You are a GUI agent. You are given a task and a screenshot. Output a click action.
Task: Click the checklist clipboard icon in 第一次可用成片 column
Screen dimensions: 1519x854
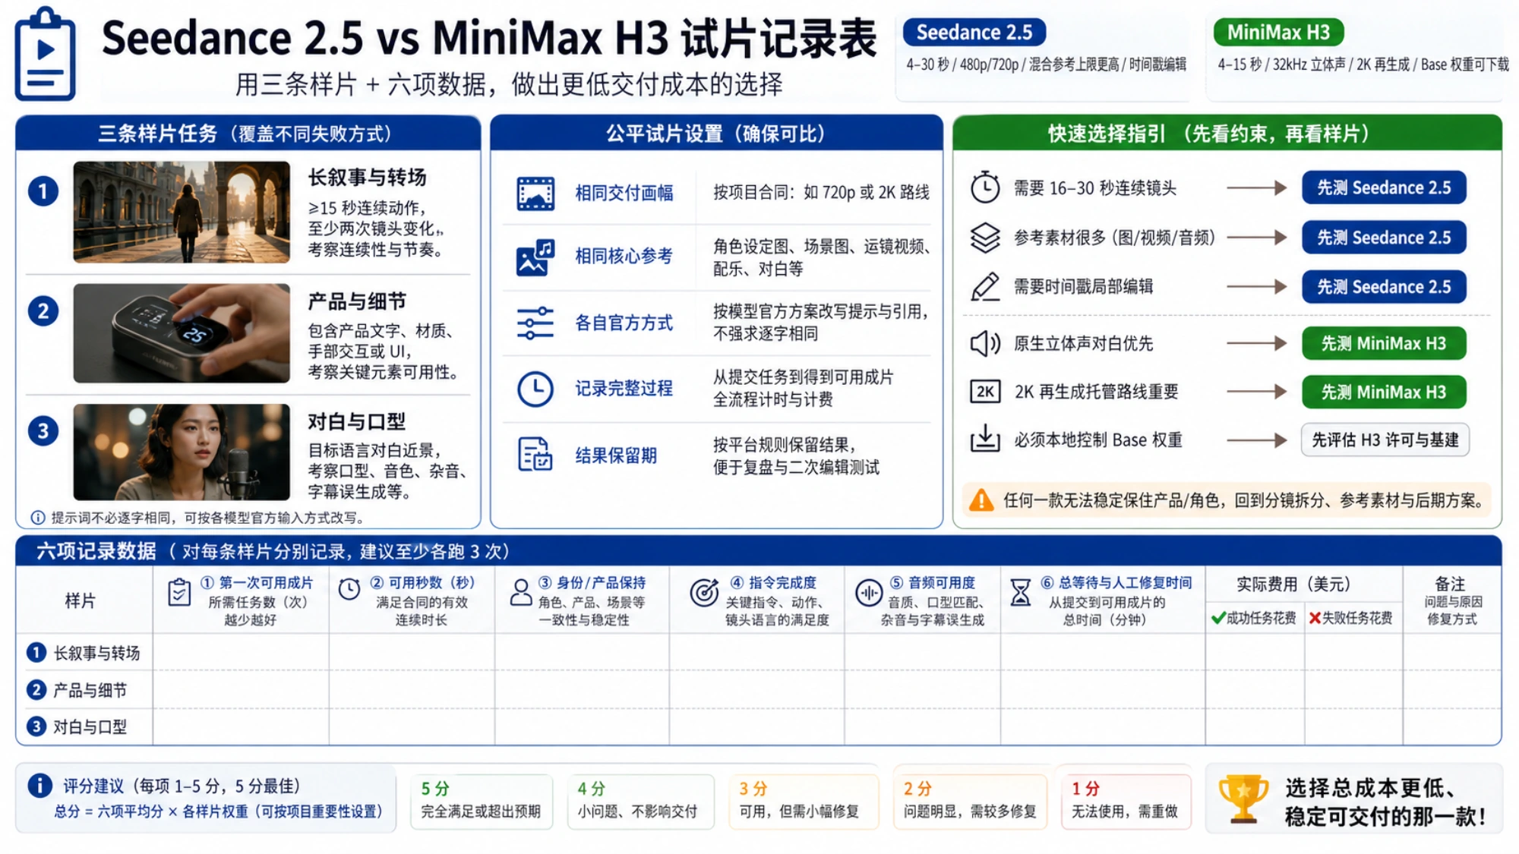click(179, 592)
